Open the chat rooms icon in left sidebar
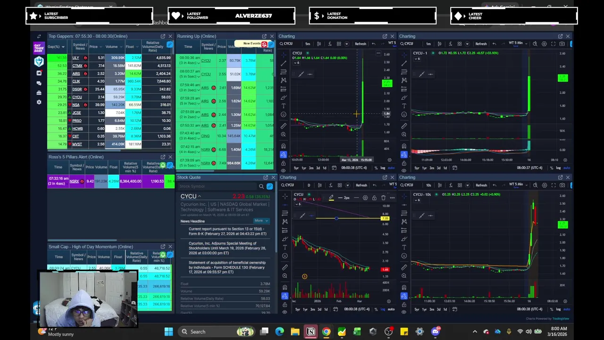604x340 pixels. [39, 83]
